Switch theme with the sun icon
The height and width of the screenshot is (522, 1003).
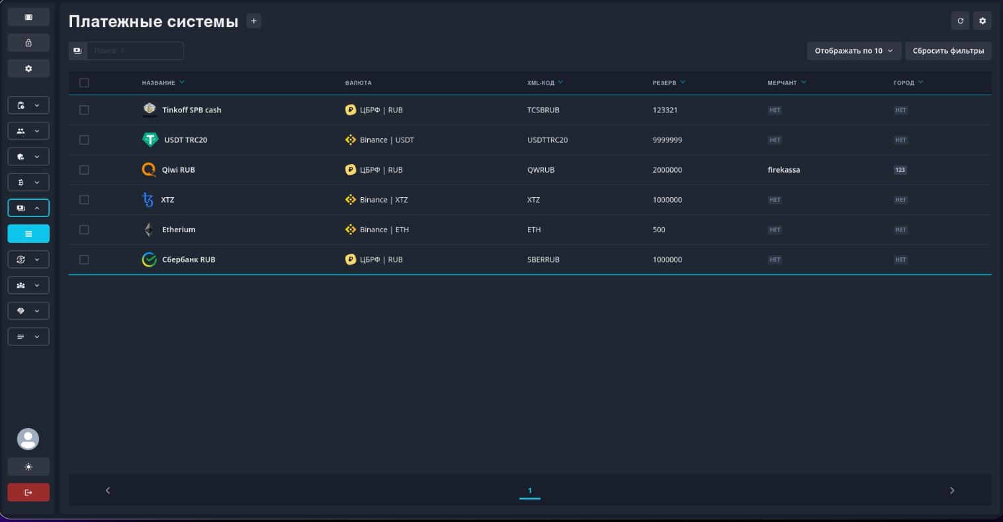pyautogui.click(x=28, y=466)
